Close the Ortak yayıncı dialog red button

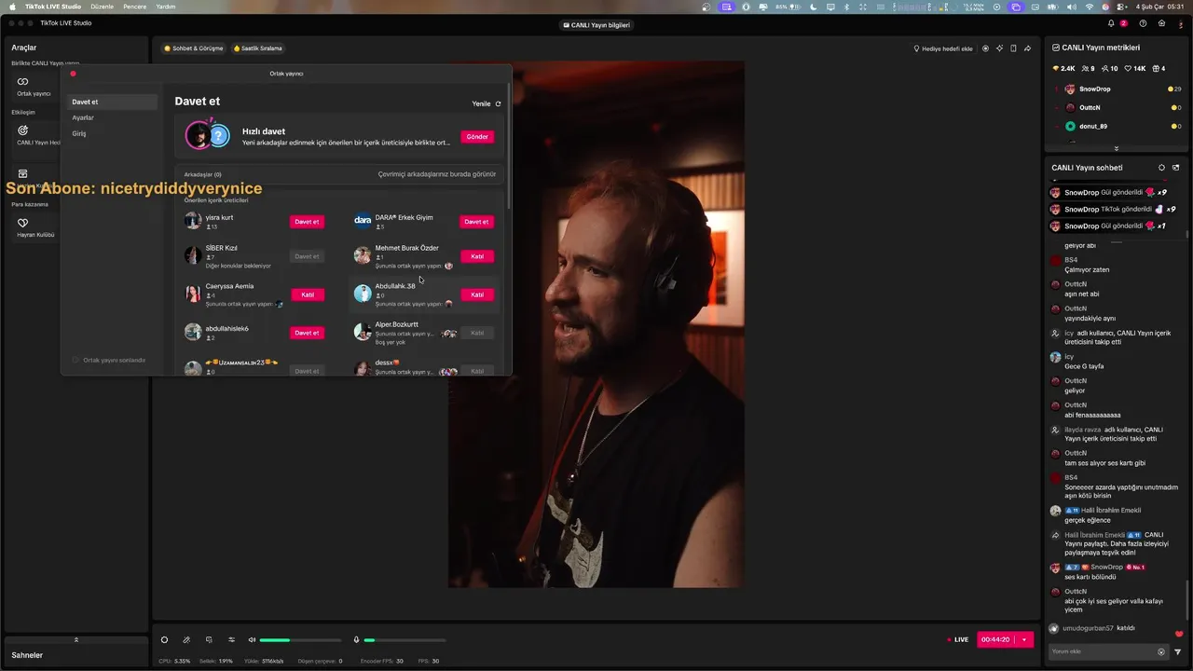click(73, 74)
